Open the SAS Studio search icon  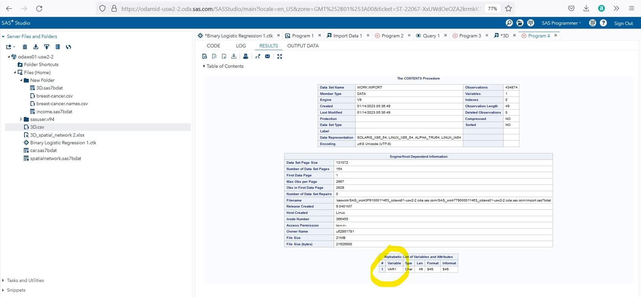[x=509, y=23]
